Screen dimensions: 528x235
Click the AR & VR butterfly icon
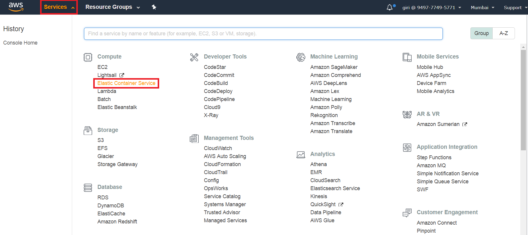click(407, 114)
